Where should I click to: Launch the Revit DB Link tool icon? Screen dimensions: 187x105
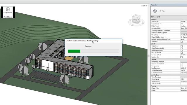tap(8, 10)
